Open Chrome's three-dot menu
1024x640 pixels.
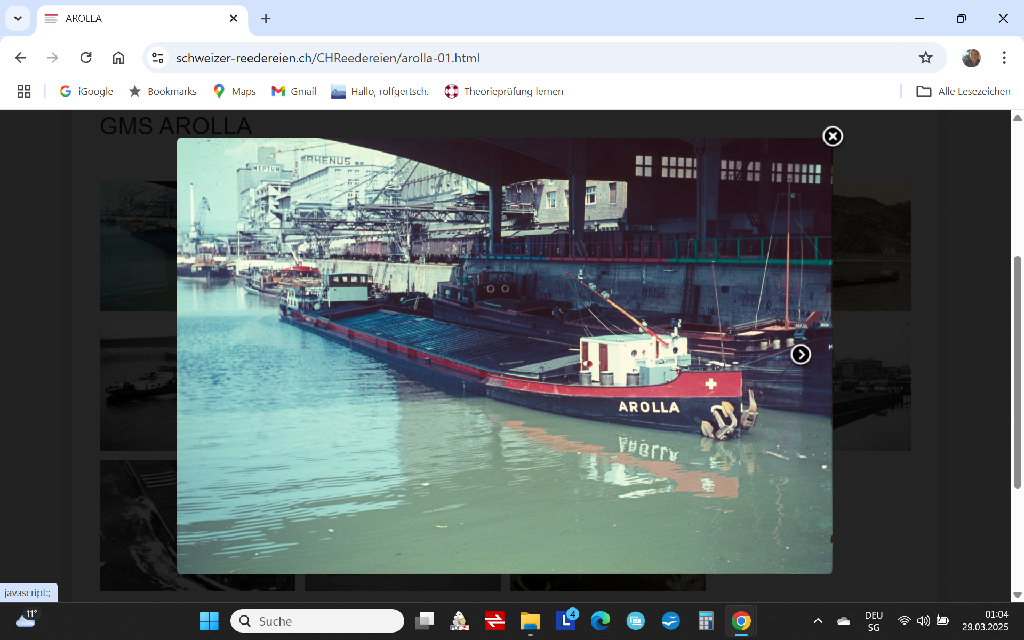pyautogui.click(x=1004, y=58)
